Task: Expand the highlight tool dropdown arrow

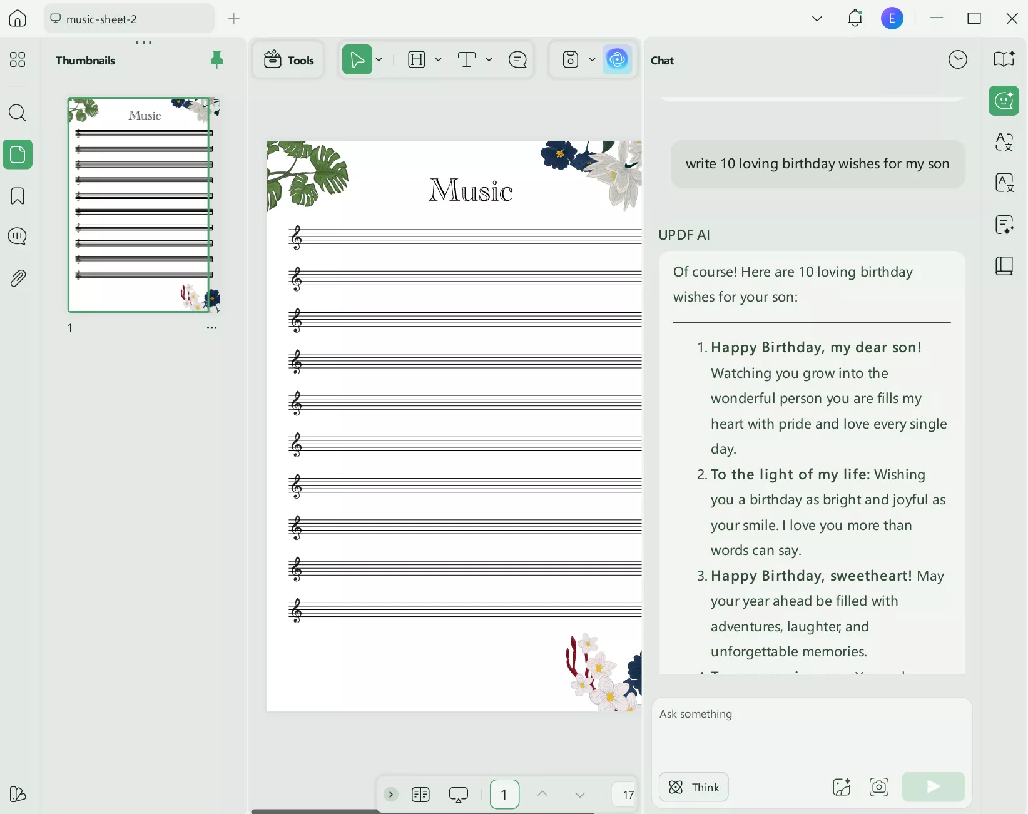Action: tap(439, 60)
